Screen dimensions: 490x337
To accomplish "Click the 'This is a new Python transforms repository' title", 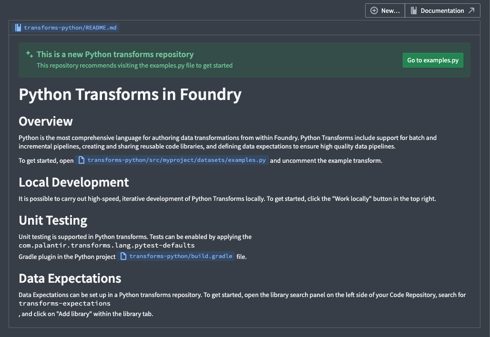I will click(x=115, y=54).
